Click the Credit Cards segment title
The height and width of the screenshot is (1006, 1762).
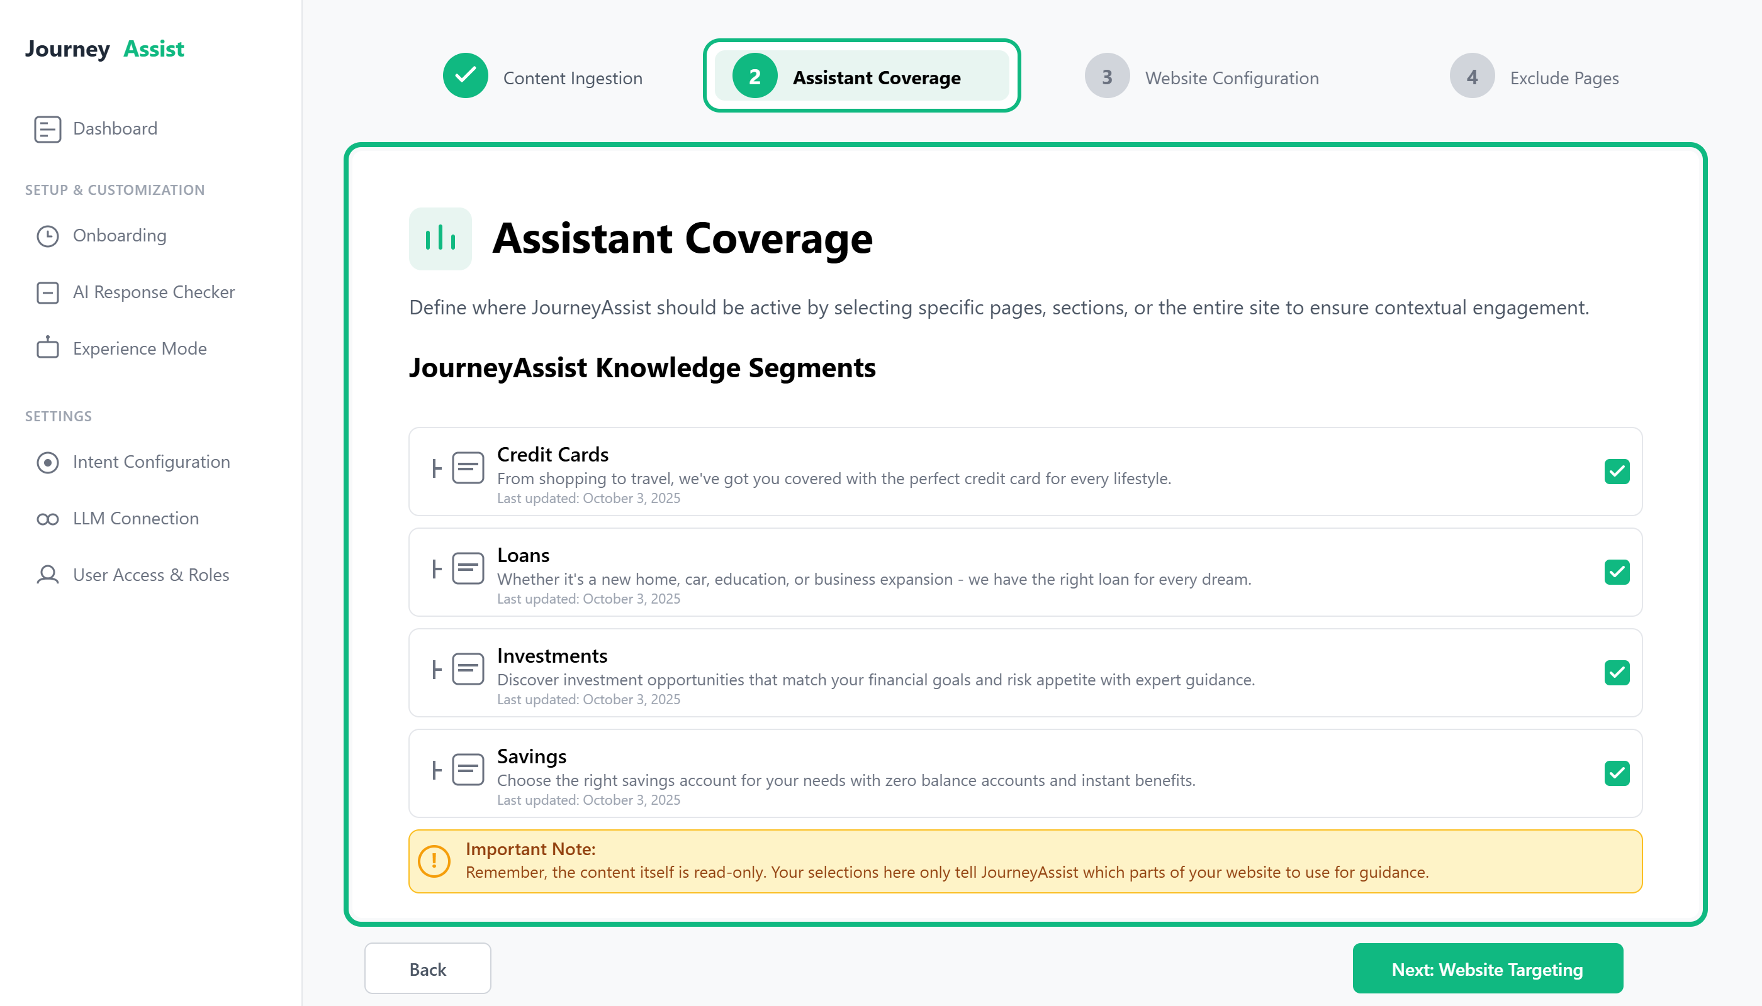[x=553, y=455]
